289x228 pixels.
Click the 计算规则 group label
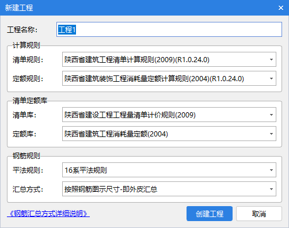point(26,45)
